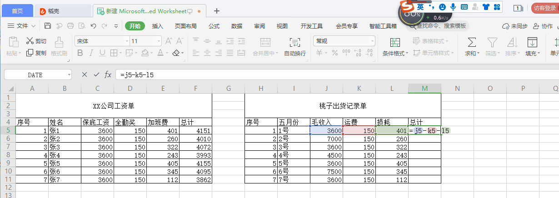The height and width of the screenshot is (198, 559).
Task: Click the Paste (粘贴) clipboard icon
Action: click(14, 43)
